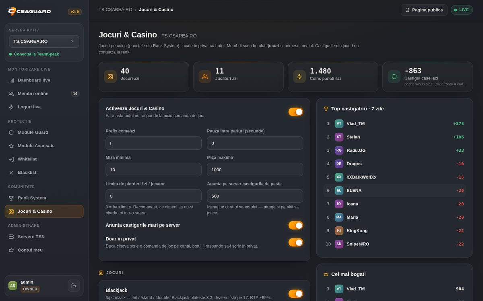Select Jocuri & Casino in the sidebar

click(44, 212)
